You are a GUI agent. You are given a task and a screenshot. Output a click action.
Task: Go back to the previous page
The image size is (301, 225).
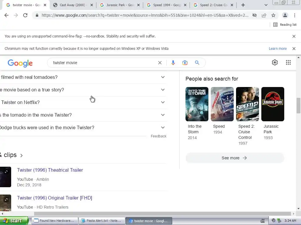click(x=6, y=15)
